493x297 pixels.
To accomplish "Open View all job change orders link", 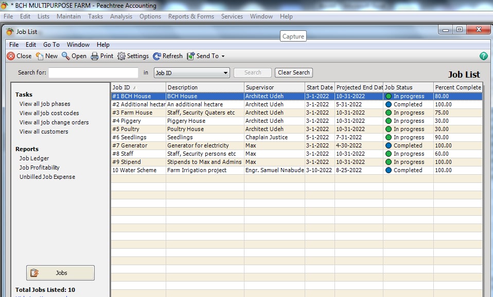I will coord(54,122).
